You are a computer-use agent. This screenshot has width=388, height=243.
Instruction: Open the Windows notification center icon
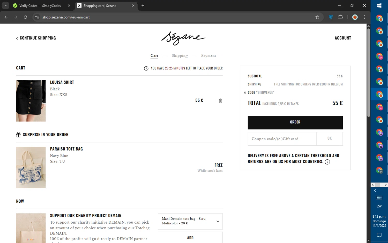(379, 235)
